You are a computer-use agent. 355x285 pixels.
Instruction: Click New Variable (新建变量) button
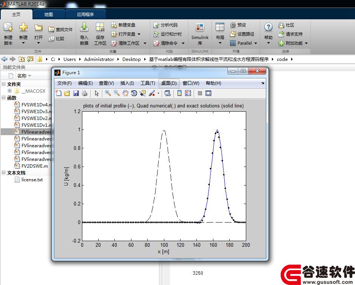[123, 25]
